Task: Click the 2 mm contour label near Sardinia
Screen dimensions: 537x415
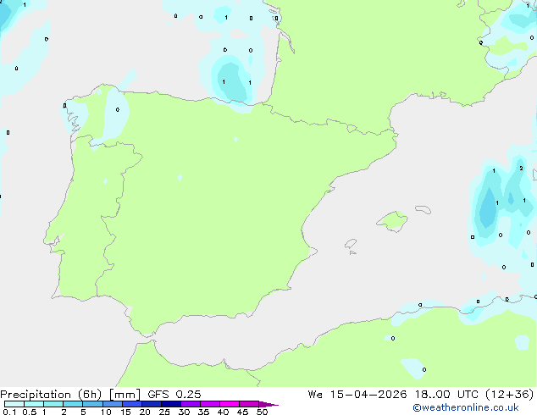Action: coord(521,169)
